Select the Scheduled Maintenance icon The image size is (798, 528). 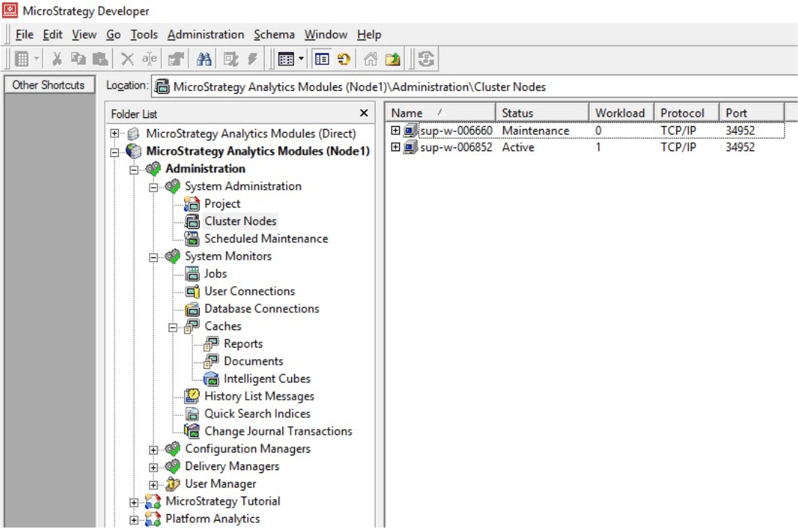[192, 238]
